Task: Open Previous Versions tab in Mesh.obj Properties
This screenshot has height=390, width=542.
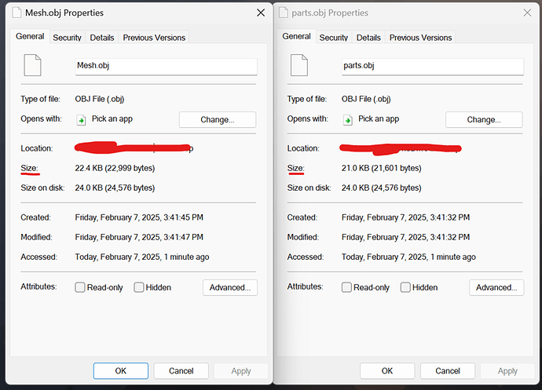Action: [154, 38]
